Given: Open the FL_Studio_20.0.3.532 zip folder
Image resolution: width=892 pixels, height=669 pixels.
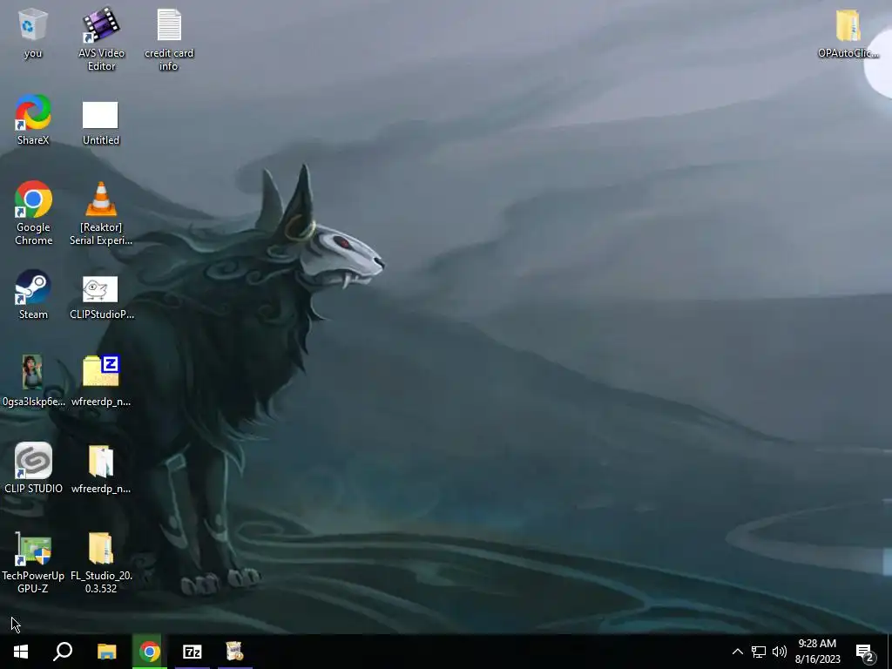Looking at the screenshot, I should coord(101,562).
